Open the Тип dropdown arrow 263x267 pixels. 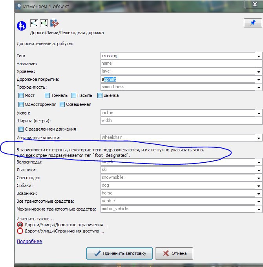259,56
